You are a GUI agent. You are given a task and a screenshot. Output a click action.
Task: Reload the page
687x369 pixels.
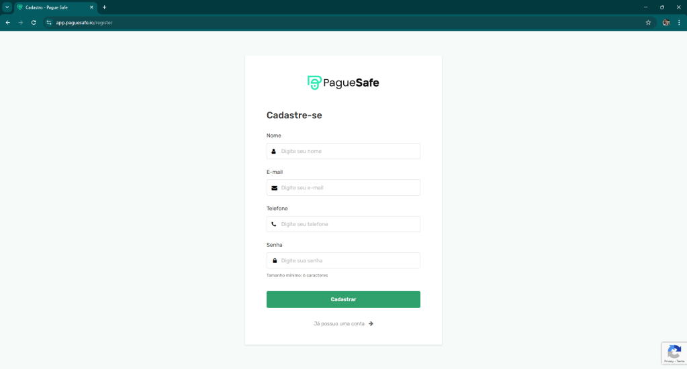(x=34, y=22)
